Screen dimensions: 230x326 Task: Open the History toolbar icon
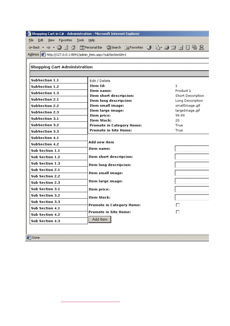pyautogui.click(x=149, y=47)
